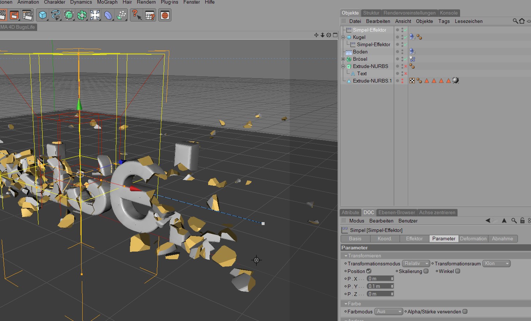Open the MoGraph menu
This screenshot has width=531, height=321.
click(107, 2)
